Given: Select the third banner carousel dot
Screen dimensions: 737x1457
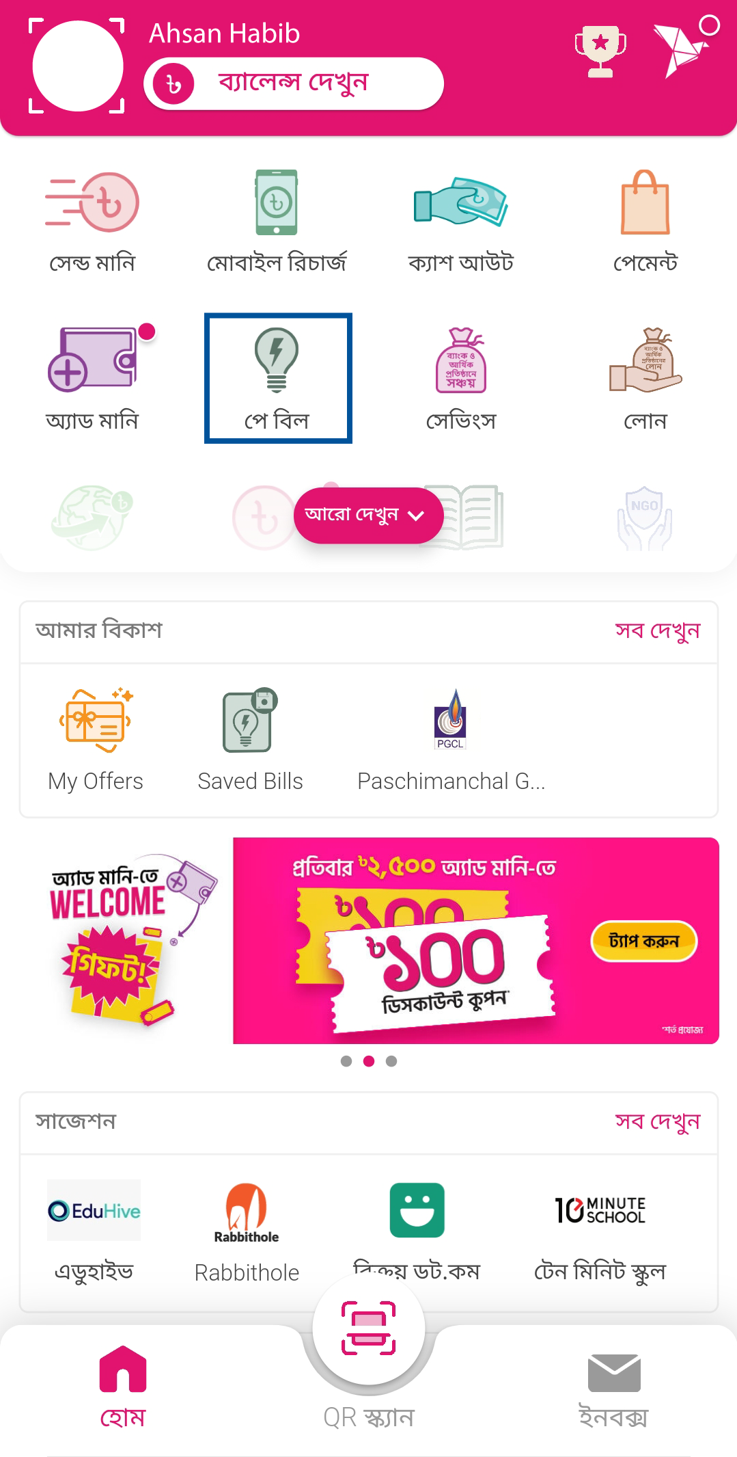Looking at the screenshot, I should [391, 1061].
